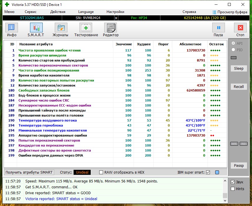Screen dimensions: 252x206
Task: Select the S.M.A.R.T toolbar icon
Action: point(36,28)
